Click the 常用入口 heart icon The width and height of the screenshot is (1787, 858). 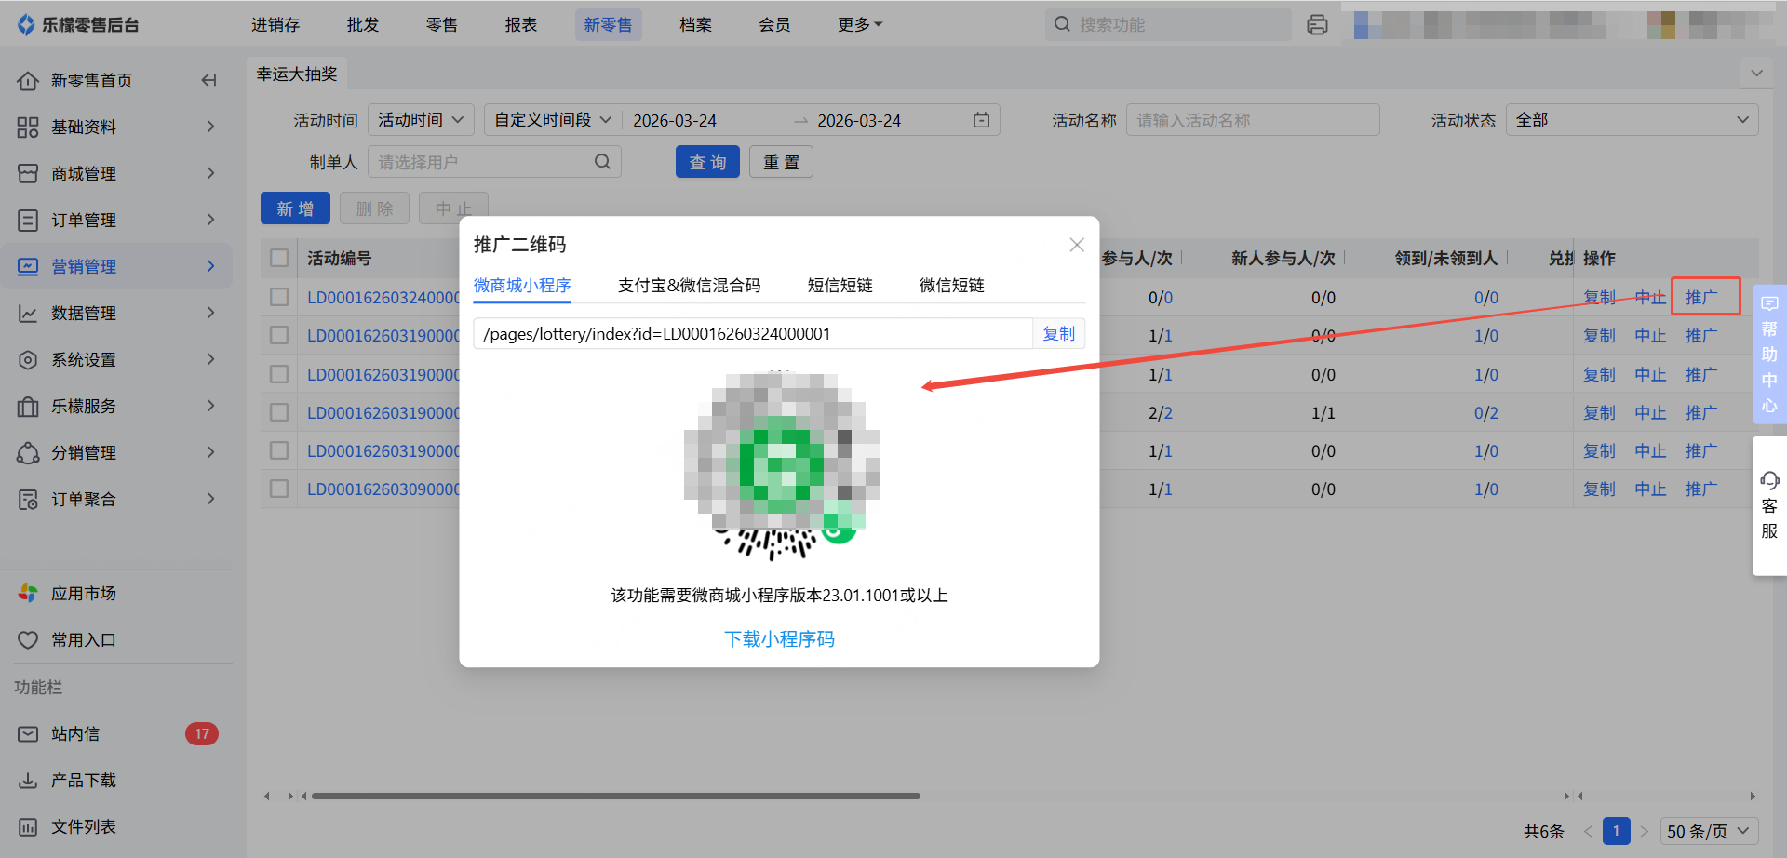(x=28, y=640)
